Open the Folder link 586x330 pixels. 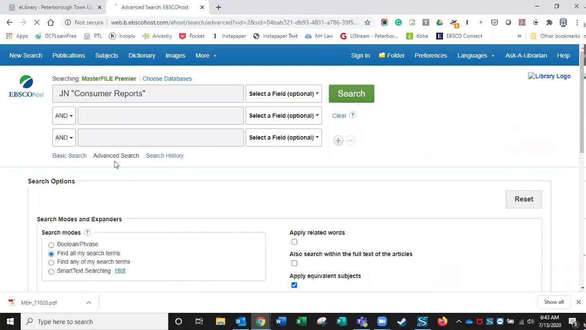(x=392, y=55)
